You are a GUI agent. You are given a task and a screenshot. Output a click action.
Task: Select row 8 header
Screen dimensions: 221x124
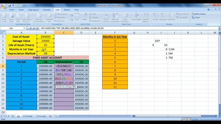3,66
